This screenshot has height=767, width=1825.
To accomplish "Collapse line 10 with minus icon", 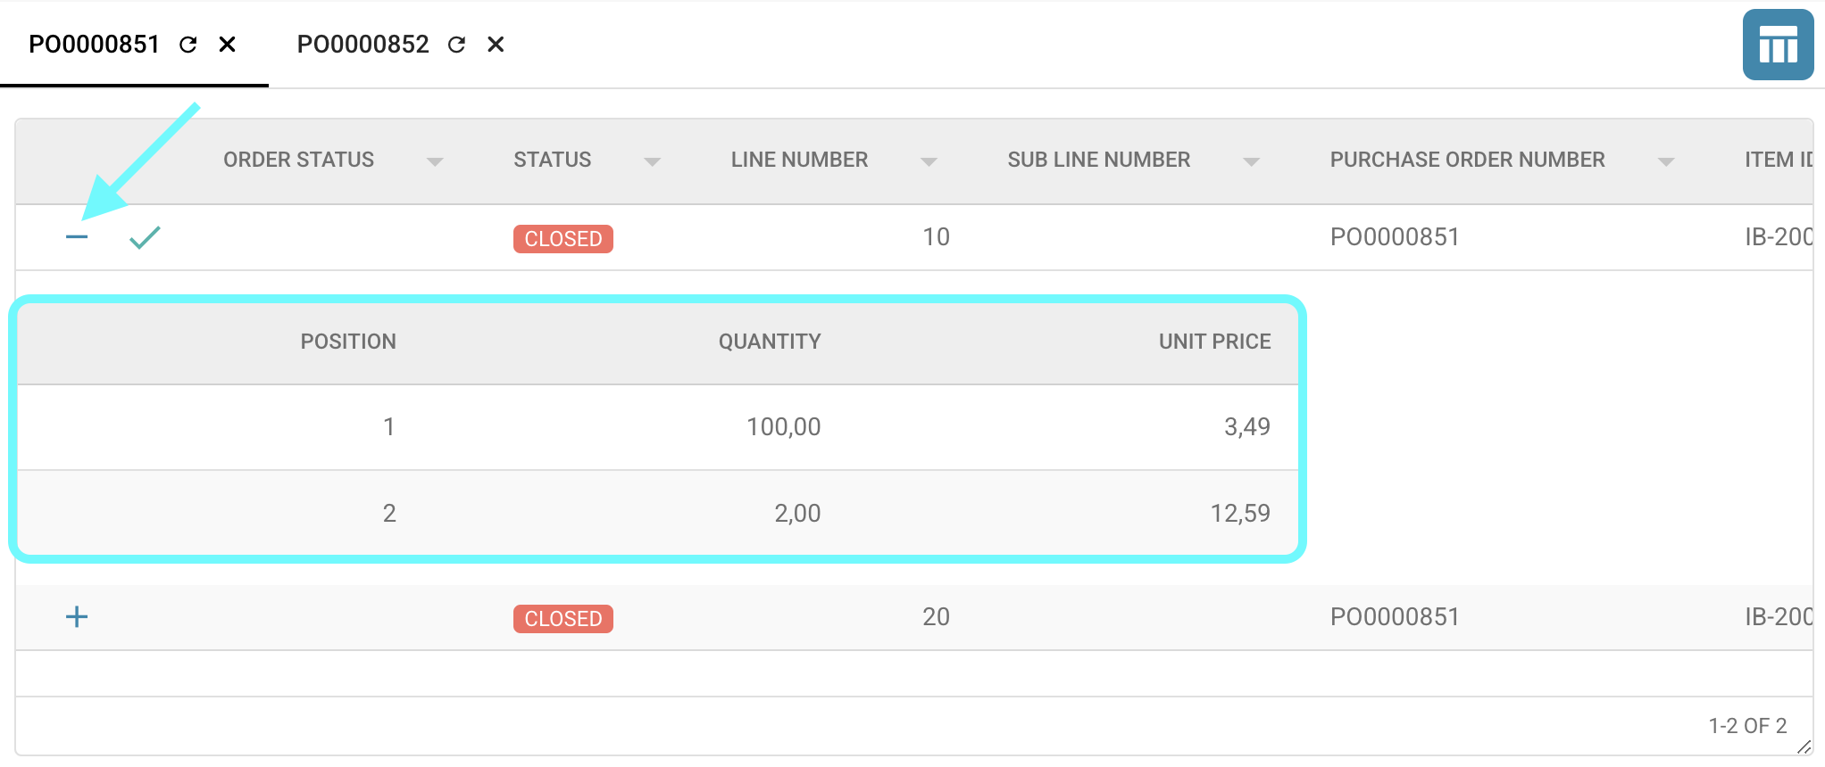I will point(77,237).
